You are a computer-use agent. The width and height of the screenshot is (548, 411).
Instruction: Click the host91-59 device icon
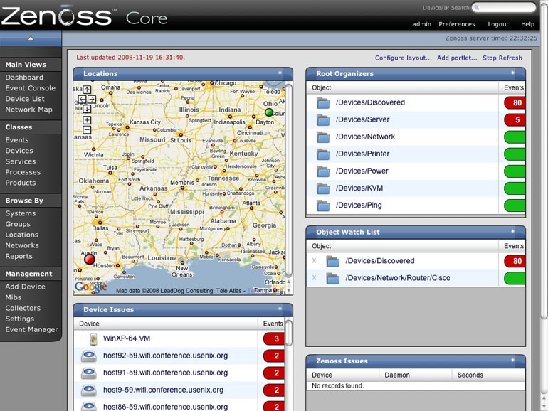point(89,373)
